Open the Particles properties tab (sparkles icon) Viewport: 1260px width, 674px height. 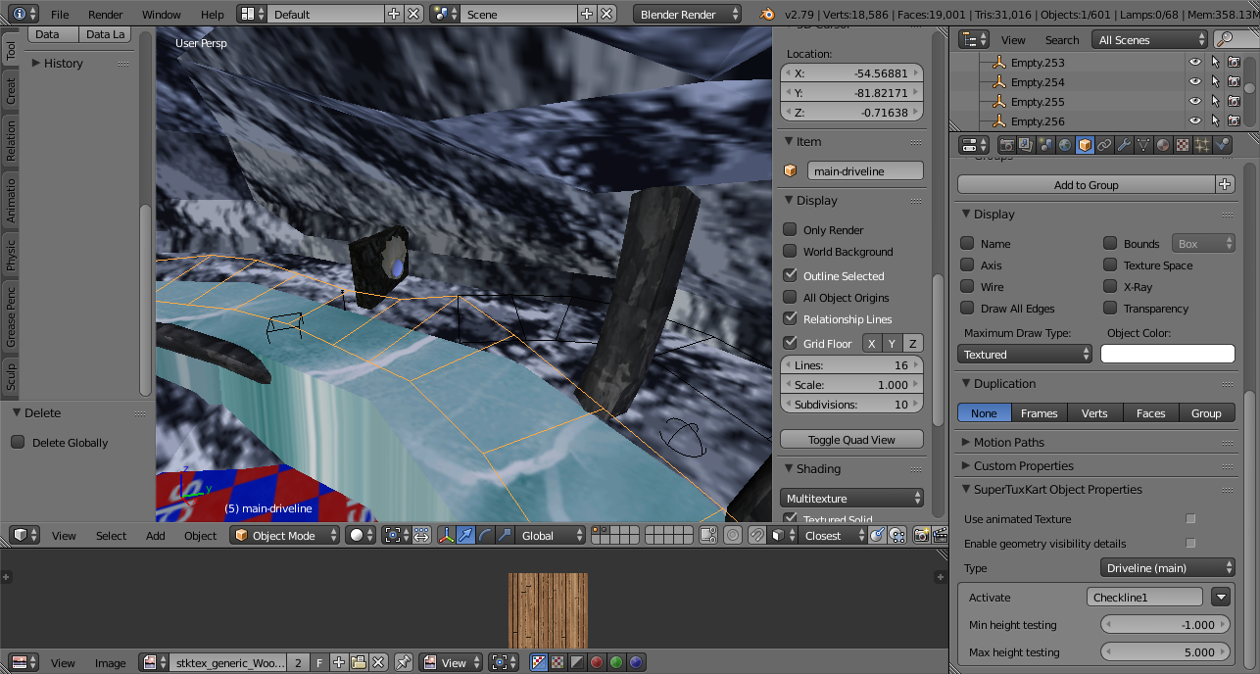click(x=1202, y=145)
